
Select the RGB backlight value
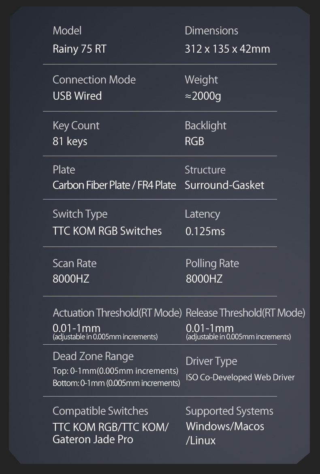pyautogui.click(x=194, y=142)
